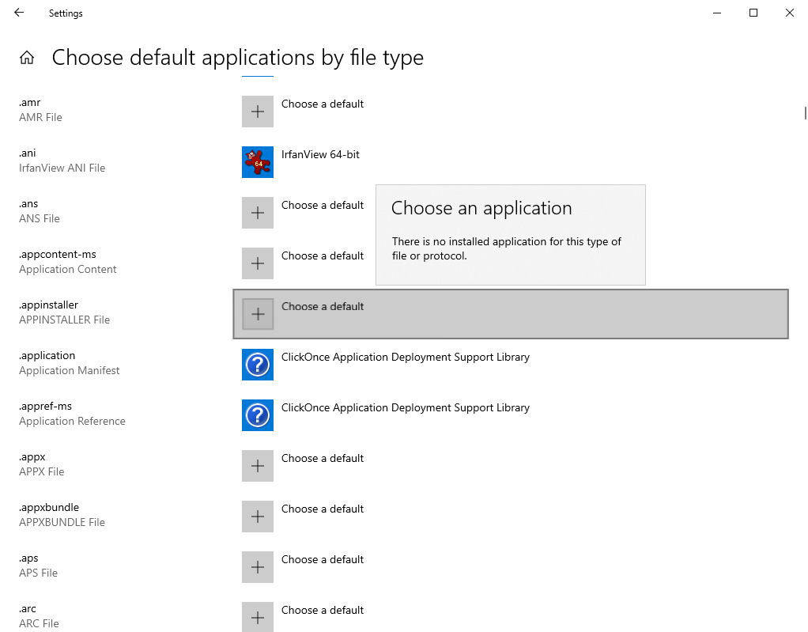
Task: Click the Choose an application popup heading
Action: click(481, 208)
